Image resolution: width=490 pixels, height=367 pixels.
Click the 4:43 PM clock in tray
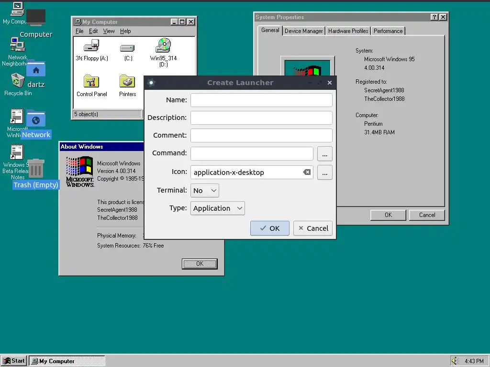(x=474, y=361)
